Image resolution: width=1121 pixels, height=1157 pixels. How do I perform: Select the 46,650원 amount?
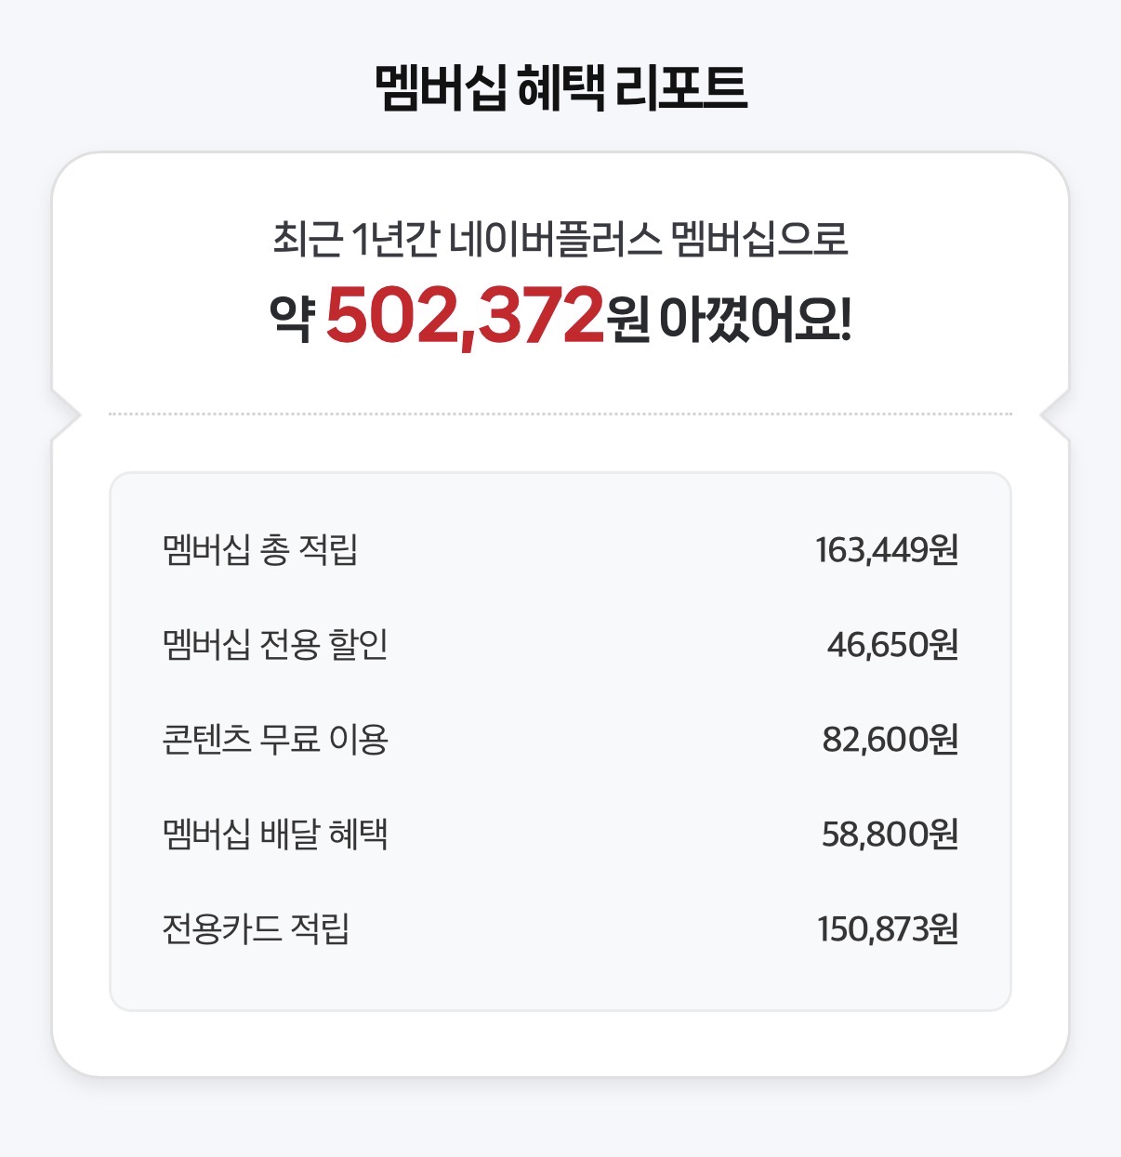(x=892, y=644)
